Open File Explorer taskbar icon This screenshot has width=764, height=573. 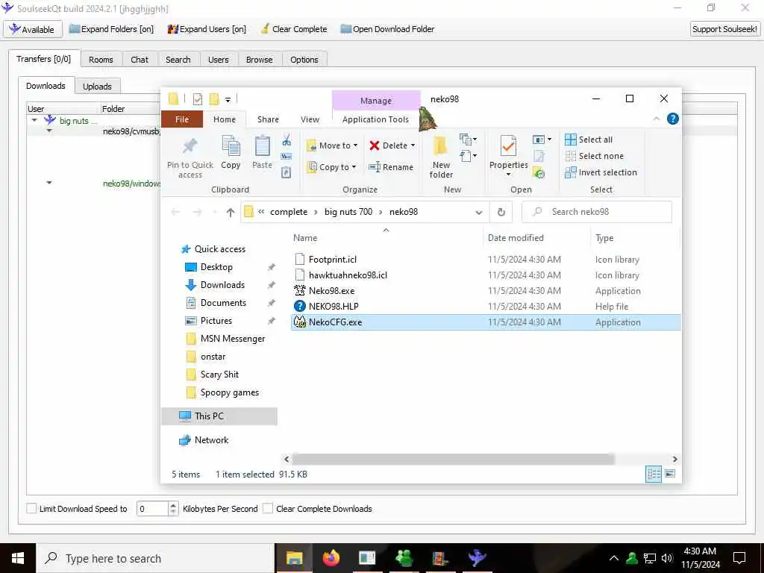[x=294, y=558]
